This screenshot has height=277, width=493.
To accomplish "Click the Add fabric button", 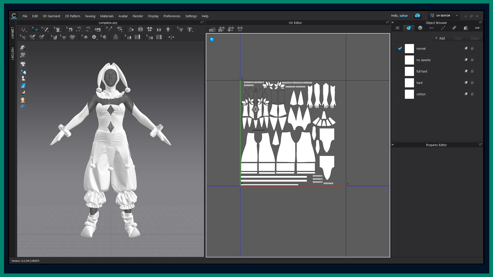I will (x=440, y=38).
